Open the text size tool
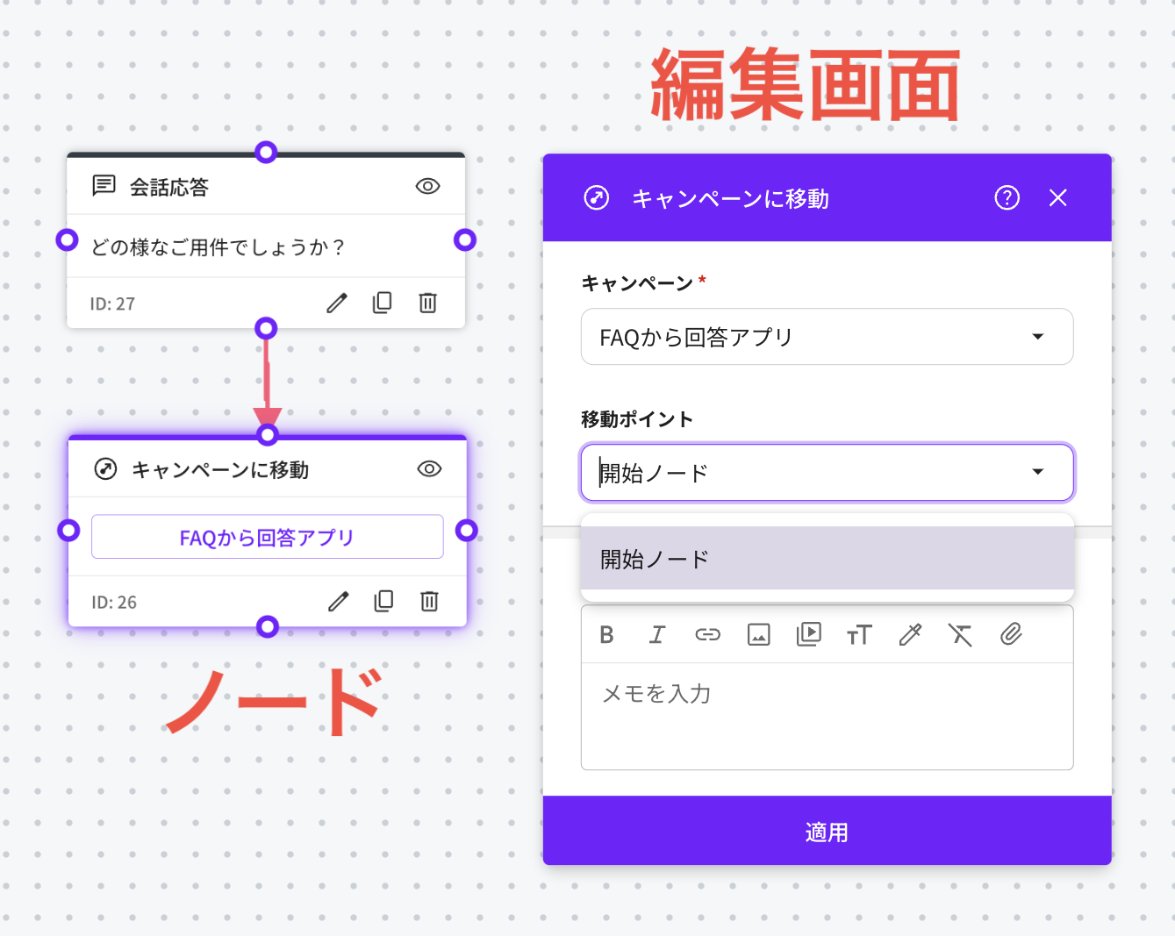 (859, 634)
